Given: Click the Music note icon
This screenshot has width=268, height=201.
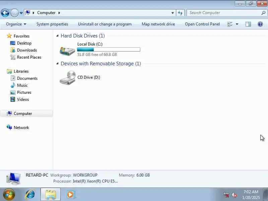Looking at the screenshot, I should click(x=13, y=85).
